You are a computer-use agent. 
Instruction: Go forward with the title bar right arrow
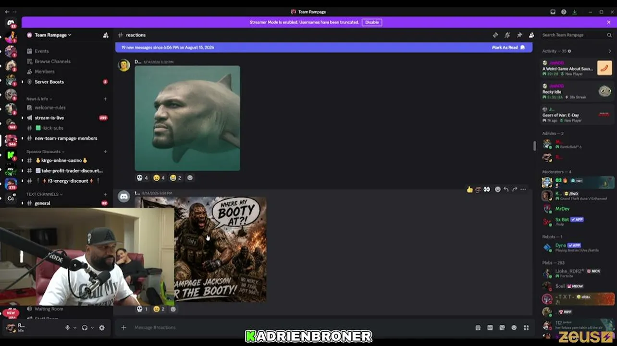pyautogui.click(x=16, y=12)
